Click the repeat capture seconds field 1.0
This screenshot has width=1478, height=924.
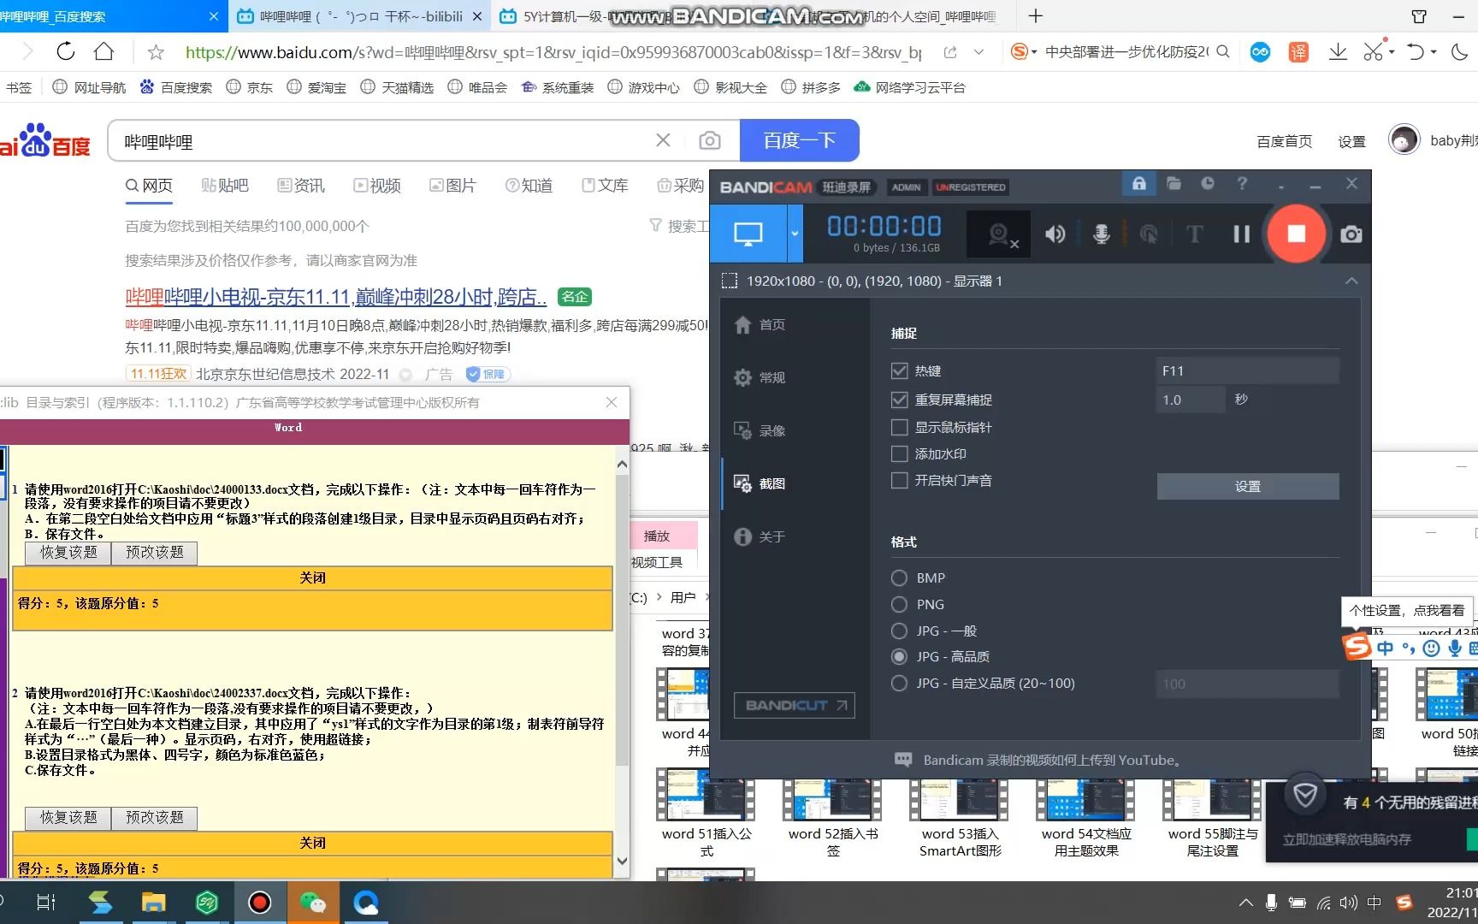(x=1191, y=400)
